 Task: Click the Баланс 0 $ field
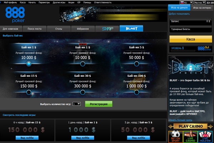pos(190,21)
